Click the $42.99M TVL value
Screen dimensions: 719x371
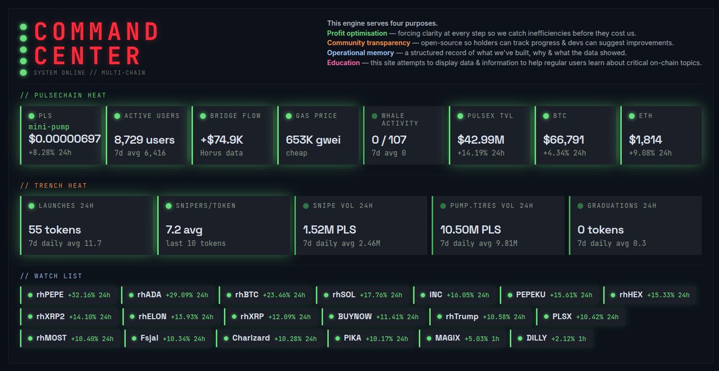pos(482,139)
